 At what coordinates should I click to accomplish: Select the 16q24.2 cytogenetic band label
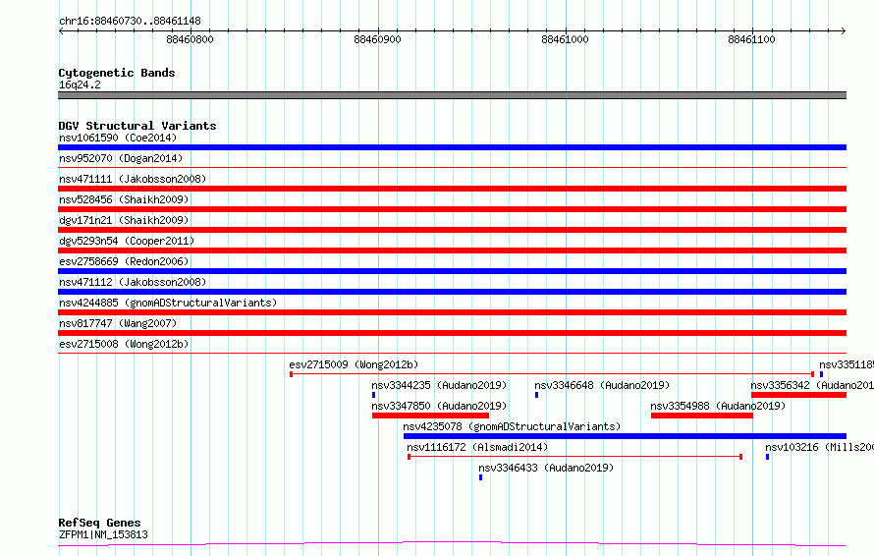click(80, 84)
